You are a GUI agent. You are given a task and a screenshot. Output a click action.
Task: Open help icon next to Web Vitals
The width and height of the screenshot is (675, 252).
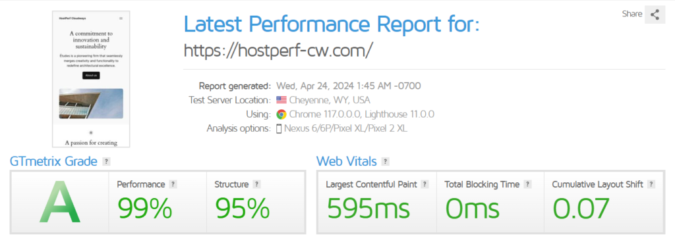tap(385, 162)
